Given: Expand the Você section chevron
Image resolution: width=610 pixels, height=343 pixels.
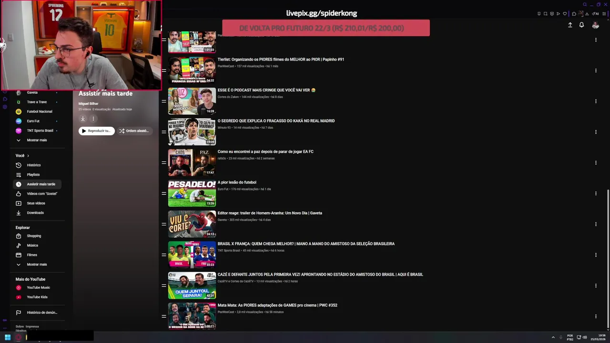Looking at the screenshot, I should coord(28,156).
